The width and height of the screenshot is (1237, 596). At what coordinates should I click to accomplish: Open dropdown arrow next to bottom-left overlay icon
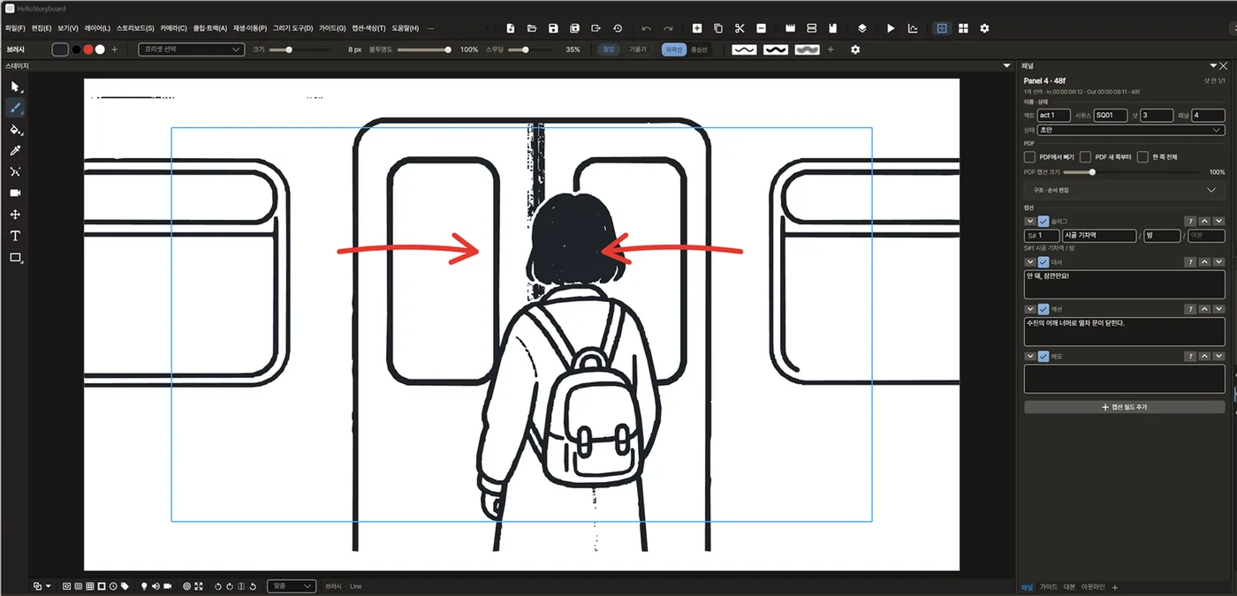pyautogui.click(x=48, y=586)
